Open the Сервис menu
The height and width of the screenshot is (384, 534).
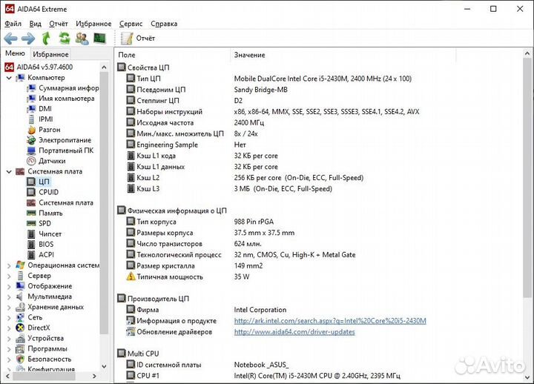pyautogui.click(x=131, y=24)
